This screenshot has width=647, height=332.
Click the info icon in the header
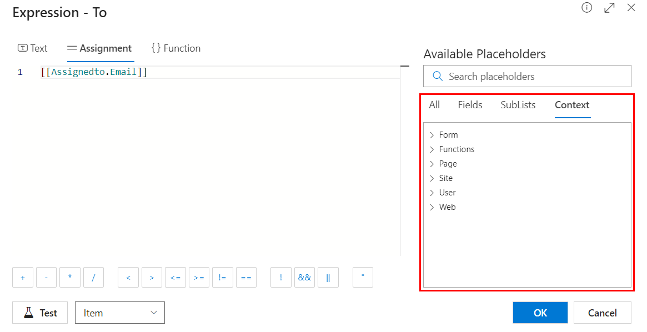(x=586, y=8)
